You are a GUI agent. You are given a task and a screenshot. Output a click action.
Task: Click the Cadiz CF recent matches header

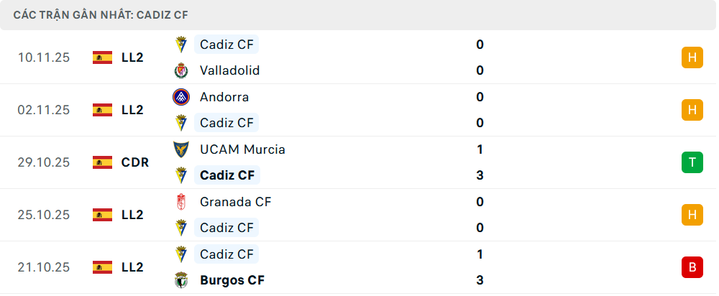[101, 14]
